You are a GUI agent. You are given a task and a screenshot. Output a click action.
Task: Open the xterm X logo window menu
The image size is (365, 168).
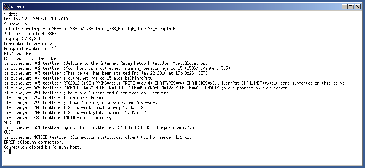tap(7, 7)
